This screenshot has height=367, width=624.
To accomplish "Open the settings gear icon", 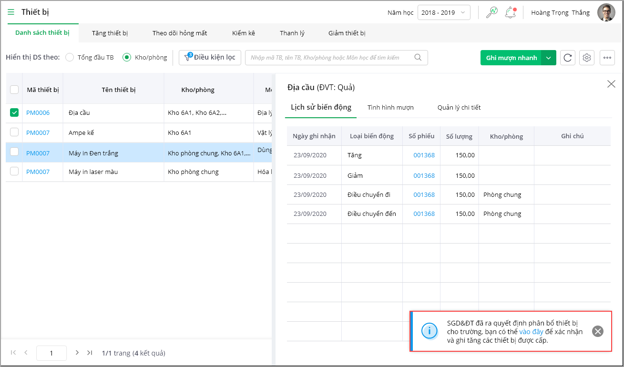I will point(587,58).
